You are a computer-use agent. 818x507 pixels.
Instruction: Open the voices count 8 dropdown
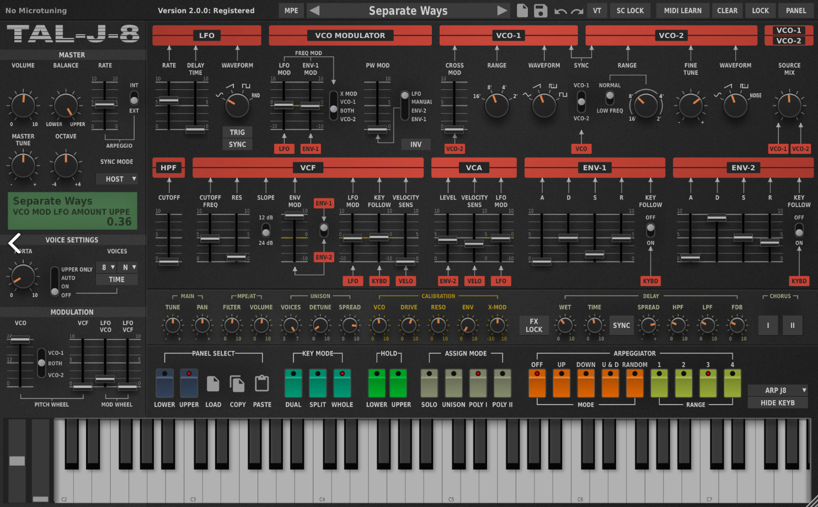106,267
